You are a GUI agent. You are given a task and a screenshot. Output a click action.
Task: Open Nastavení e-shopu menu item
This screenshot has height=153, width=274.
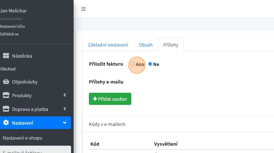click(x=23, y=138)
